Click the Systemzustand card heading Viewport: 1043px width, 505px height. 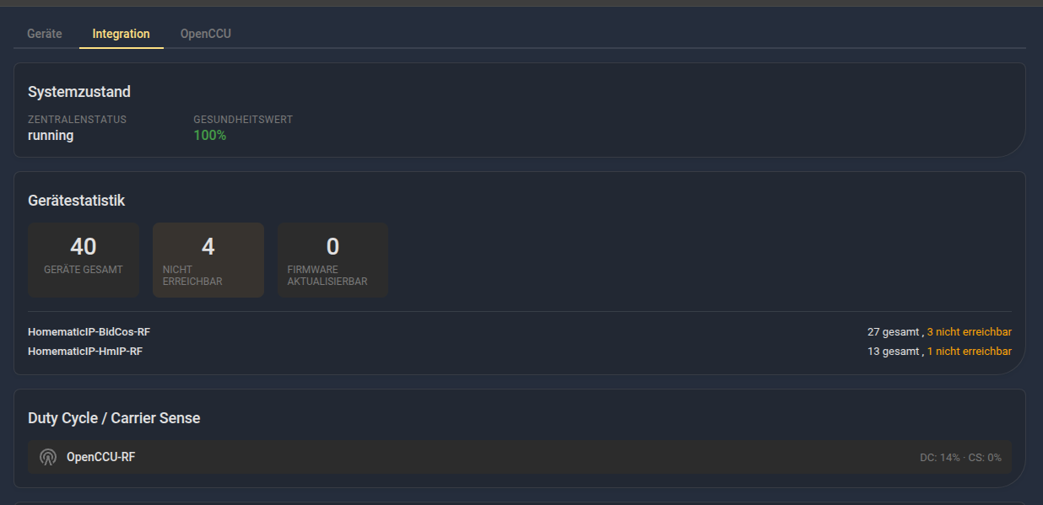[79, 92]
